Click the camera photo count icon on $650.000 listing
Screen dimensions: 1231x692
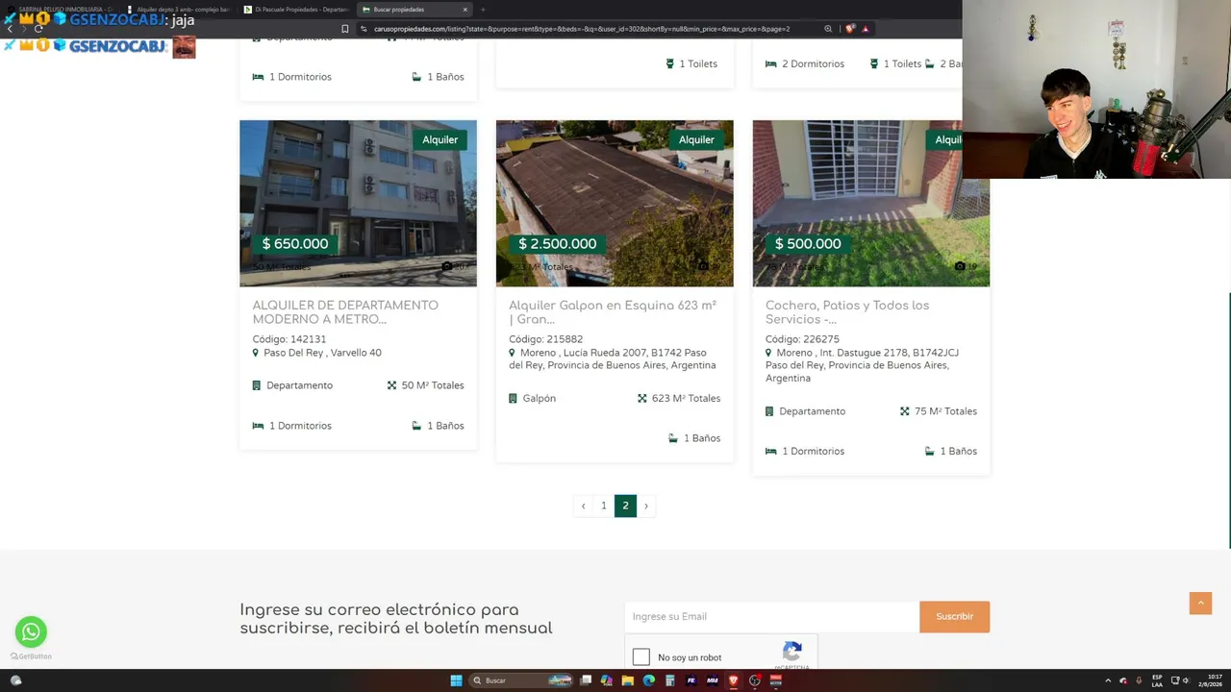[x=447, y=266]
